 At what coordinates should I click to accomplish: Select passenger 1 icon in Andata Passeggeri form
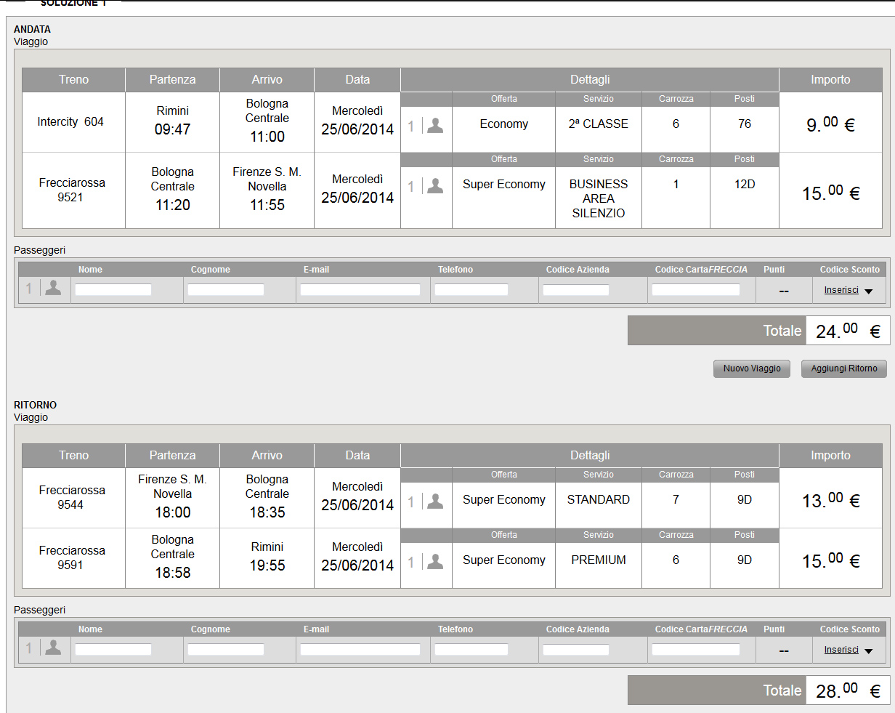(53, 288)
